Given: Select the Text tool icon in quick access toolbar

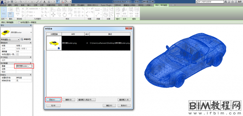Looking at the screenshot, I should 44,2.
